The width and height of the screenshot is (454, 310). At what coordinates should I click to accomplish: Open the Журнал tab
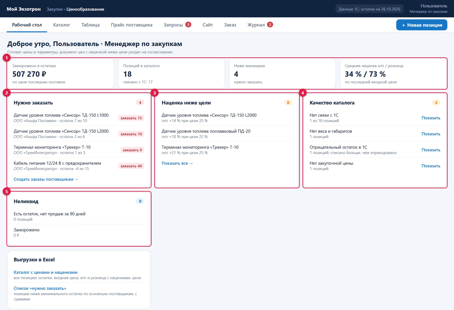point(260,25)
